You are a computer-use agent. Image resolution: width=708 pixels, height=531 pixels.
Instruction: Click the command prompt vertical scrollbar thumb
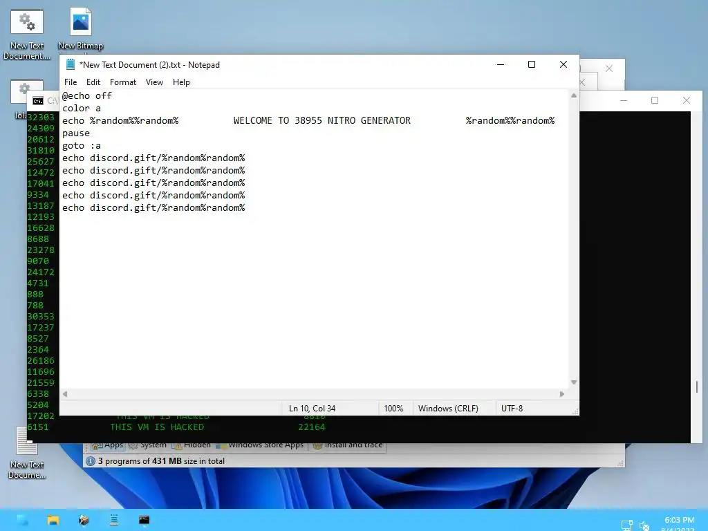697,386
